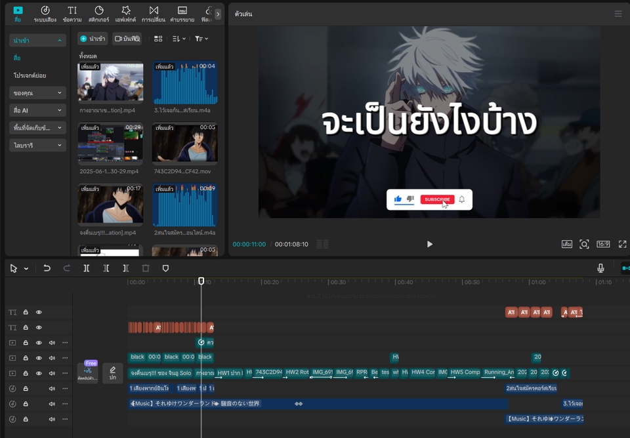Expand the ไลบรารี dropdown
630x438 pixels.
(37, 145)
